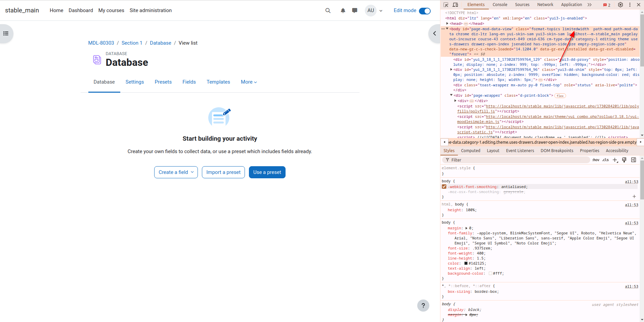Insert style rule after first body rule

click(x=634, y=196)
